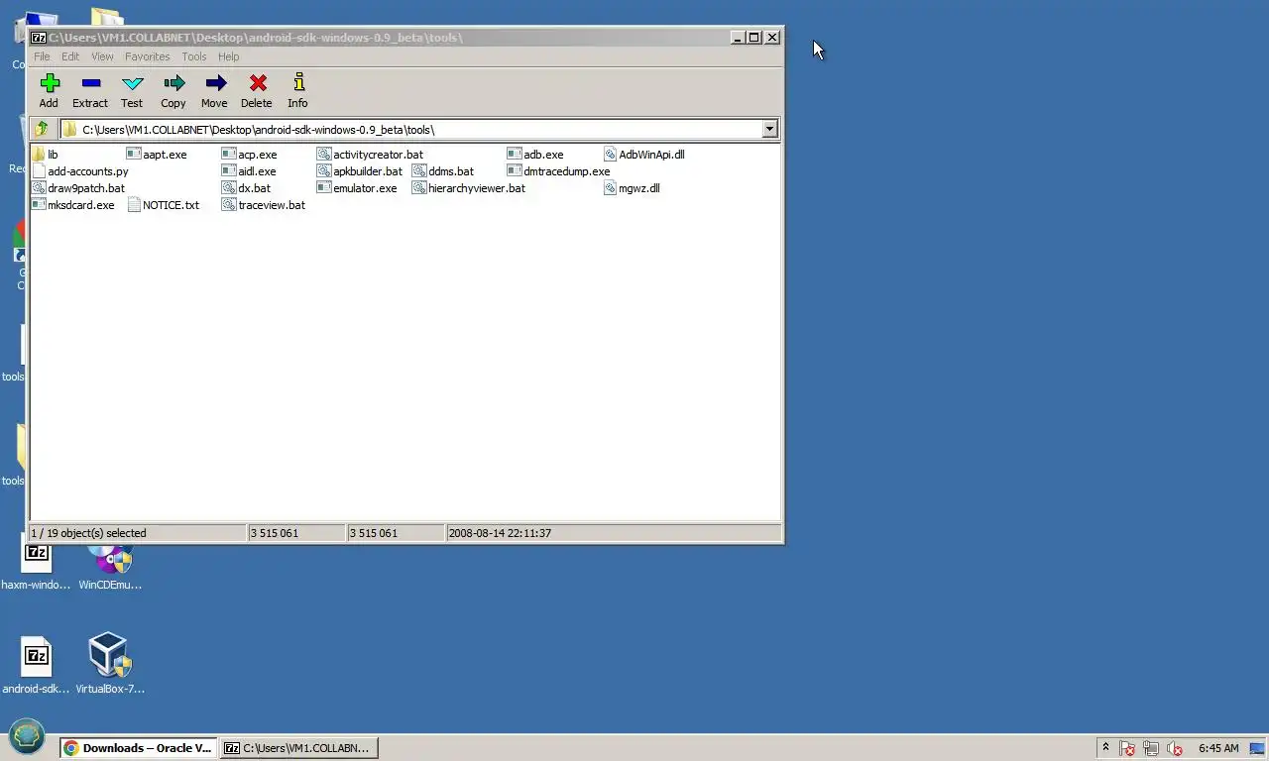Close the 7-Zip window

coord(772,38)
